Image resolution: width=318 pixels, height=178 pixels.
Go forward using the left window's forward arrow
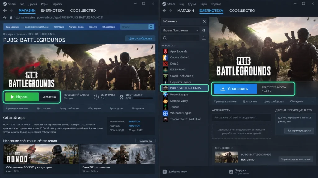point(11,11)
